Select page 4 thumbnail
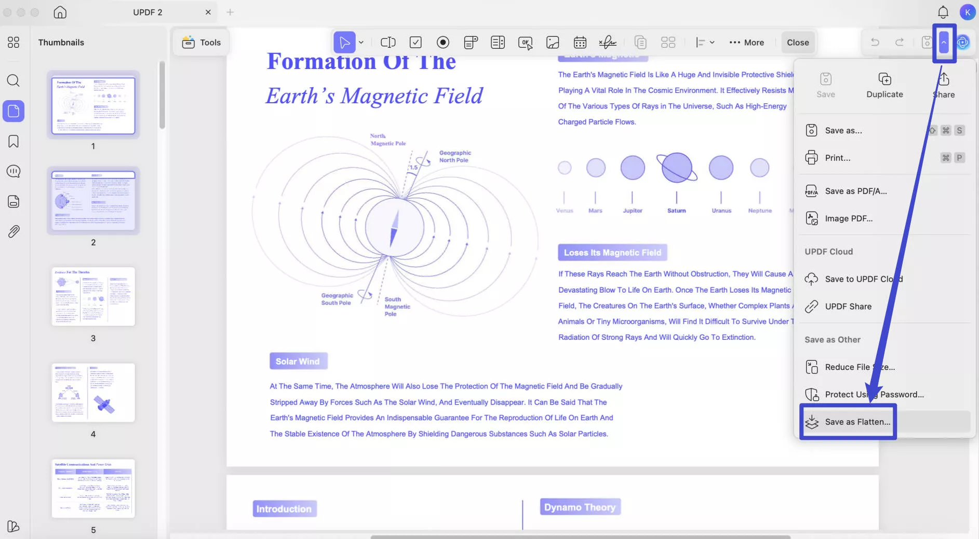Image resolution: width=979 pixels, height=539 pixels. [93, 393]
